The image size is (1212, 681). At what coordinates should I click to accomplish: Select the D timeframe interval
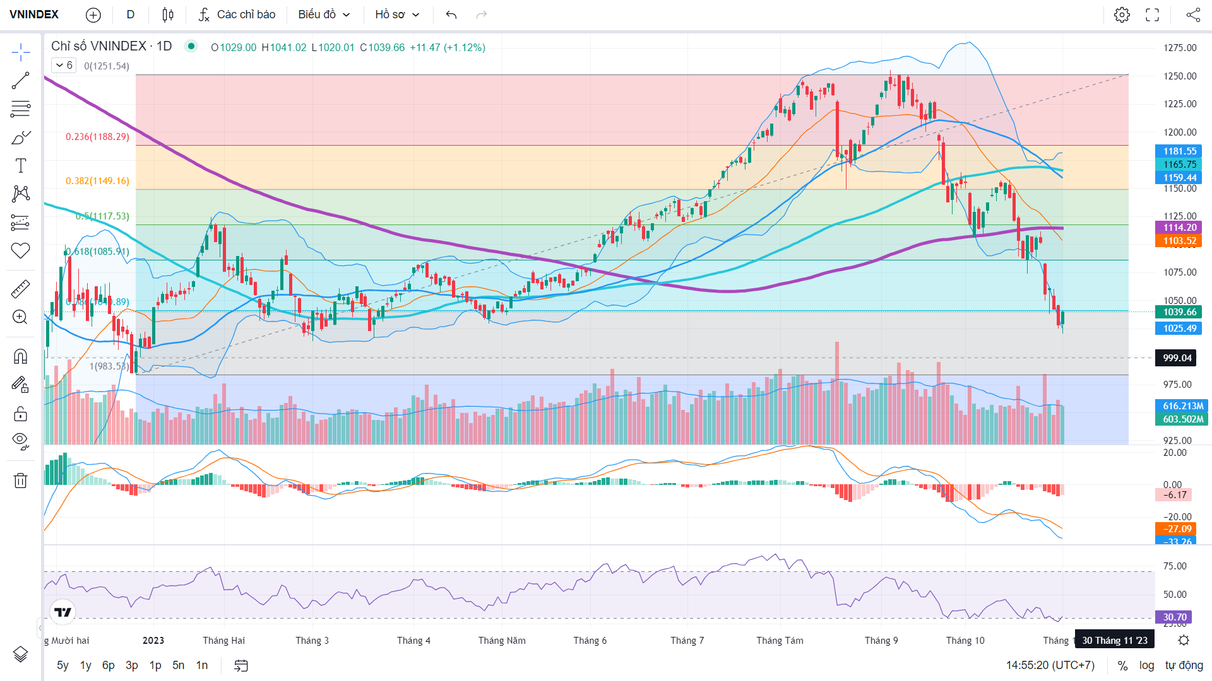[131, 15]
